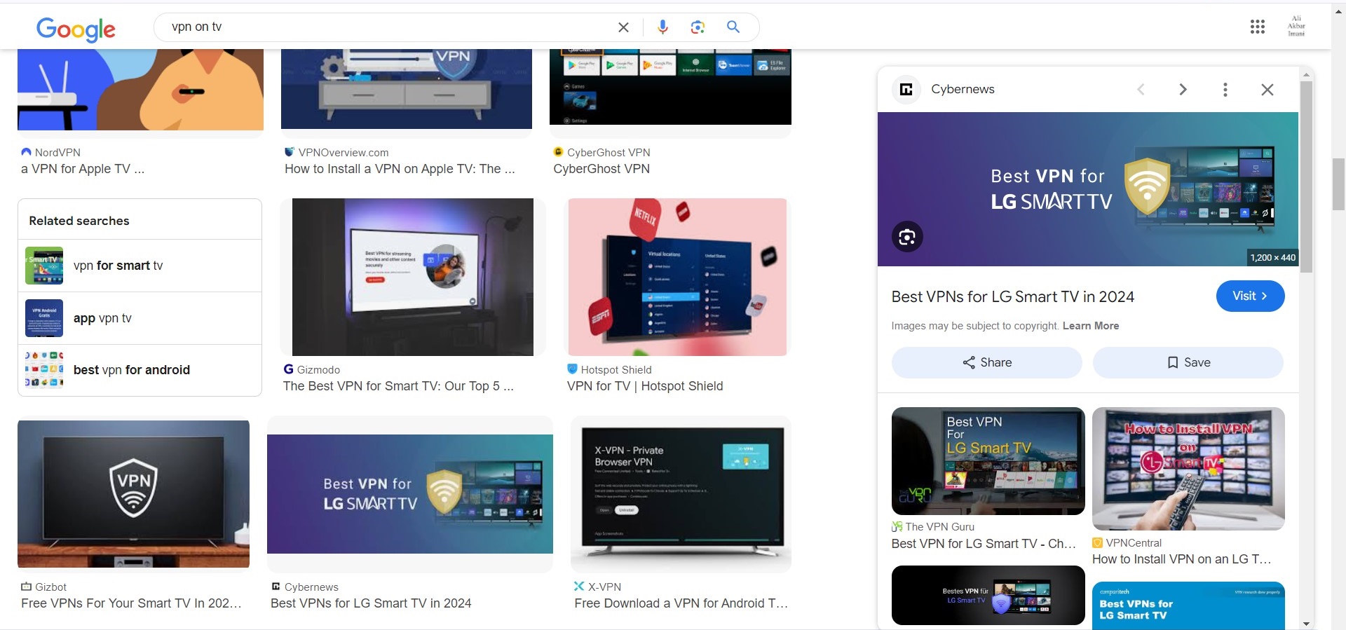
Task: Open the Google apps grid
Action: pos(1258,27)
